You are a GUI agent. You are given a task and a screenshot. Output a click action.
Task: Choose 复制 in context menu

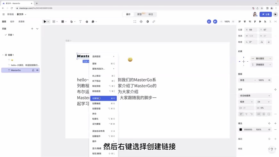[x=103, y=64]
